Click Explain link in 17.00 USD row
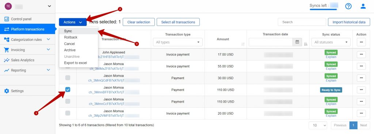Screen dimensions: 374x134 pyautogui.click(x=331, y=57)
